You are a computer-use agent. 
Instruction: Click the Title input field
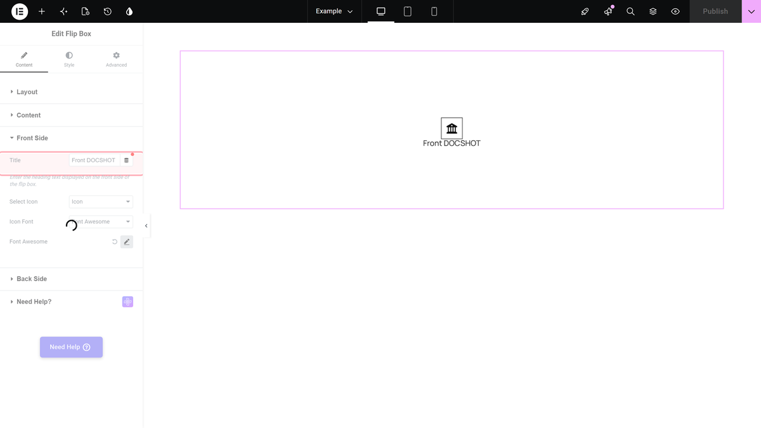(94, 160)
